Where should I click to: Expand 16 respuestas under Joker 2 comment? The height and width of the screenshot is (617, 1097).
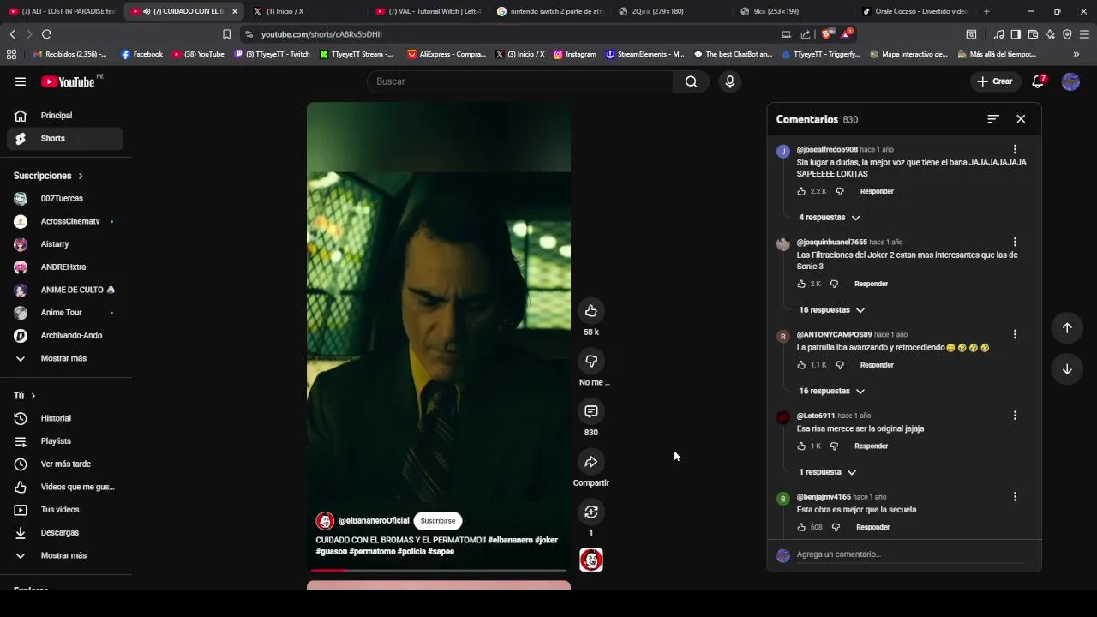point(831,310)
